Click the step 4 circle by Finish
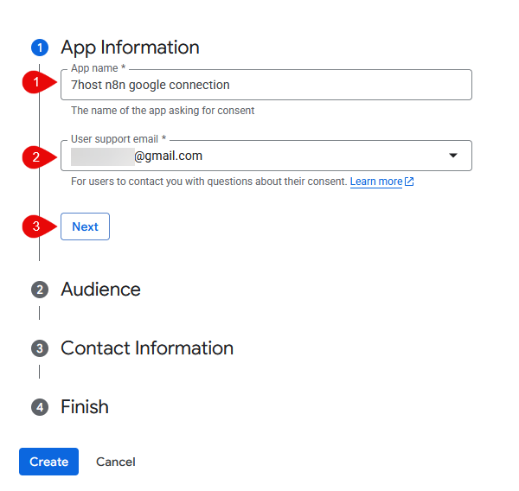 40,407
